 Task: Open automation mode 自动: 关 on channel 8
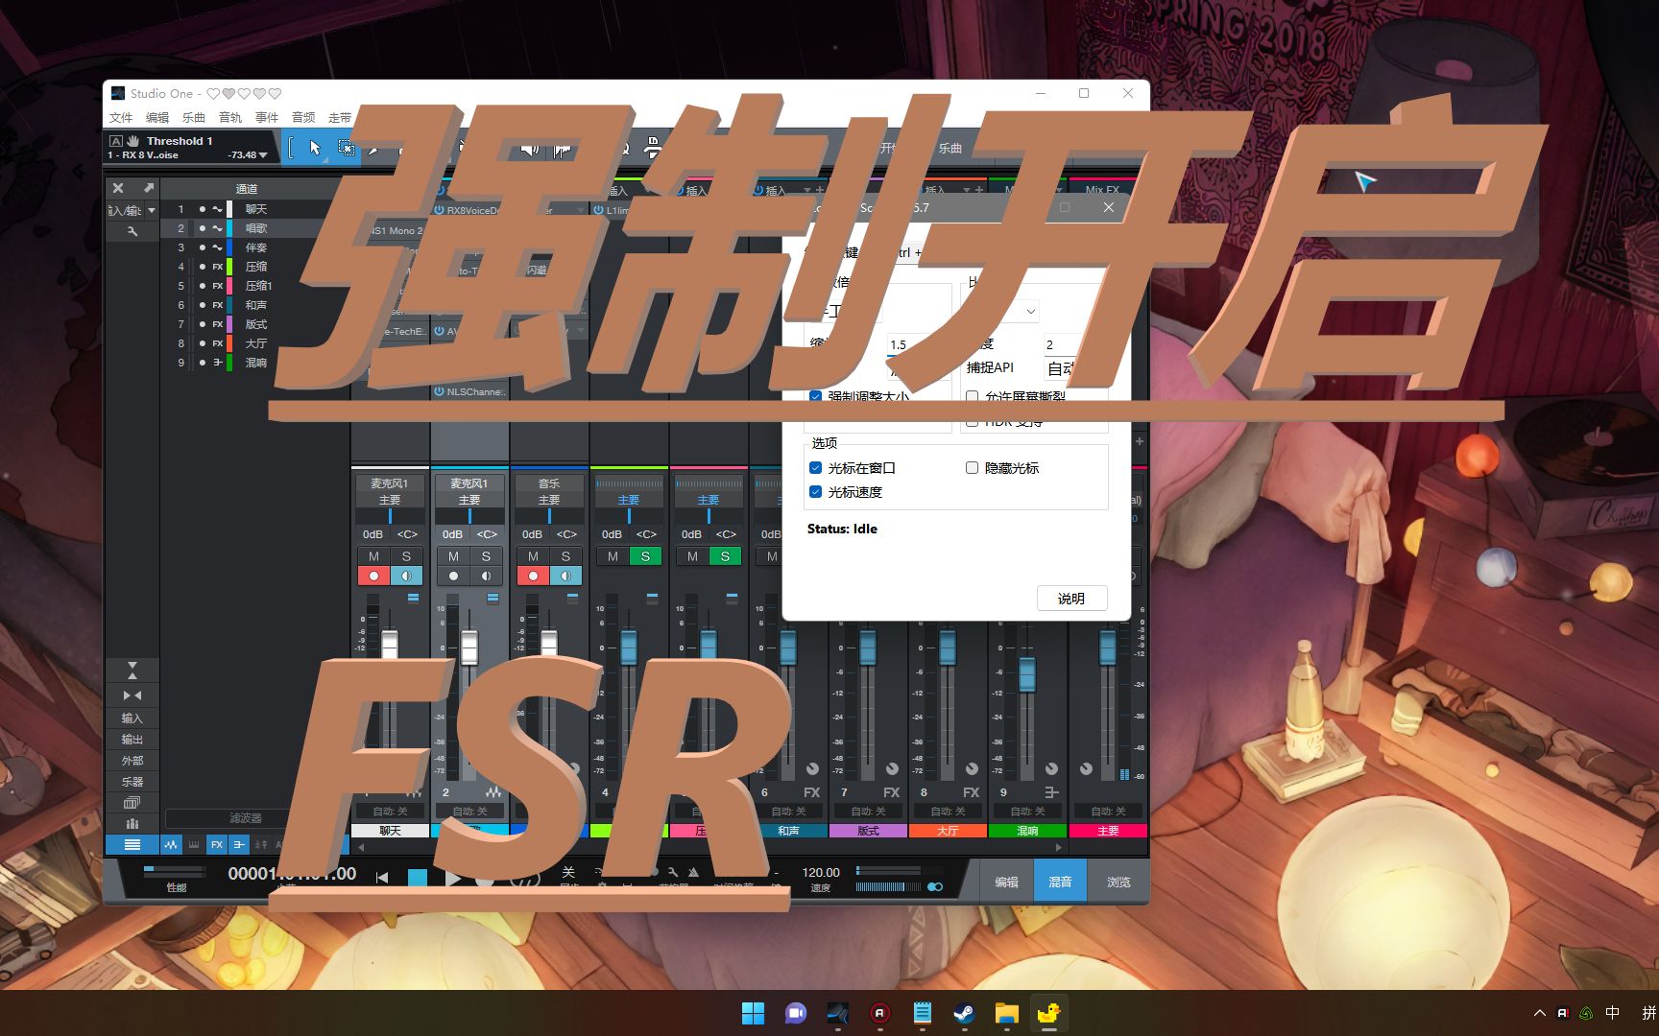(x=948, y=812)
